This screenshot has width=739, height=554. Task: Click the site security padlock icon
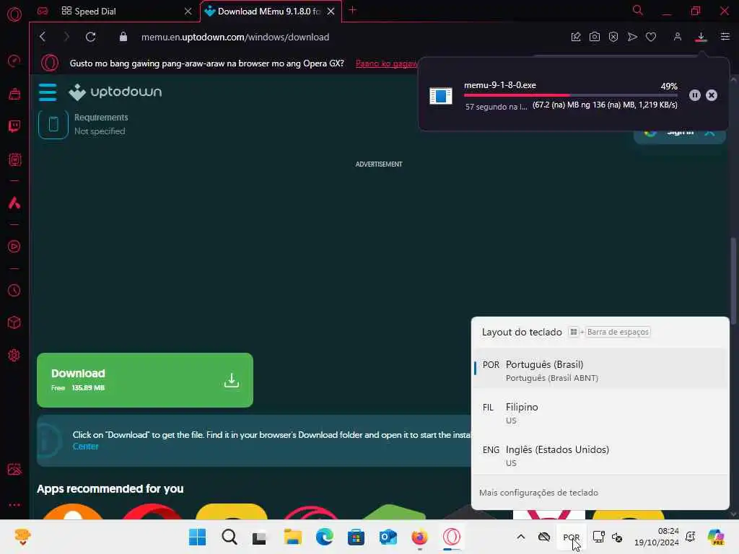(123, 37)
